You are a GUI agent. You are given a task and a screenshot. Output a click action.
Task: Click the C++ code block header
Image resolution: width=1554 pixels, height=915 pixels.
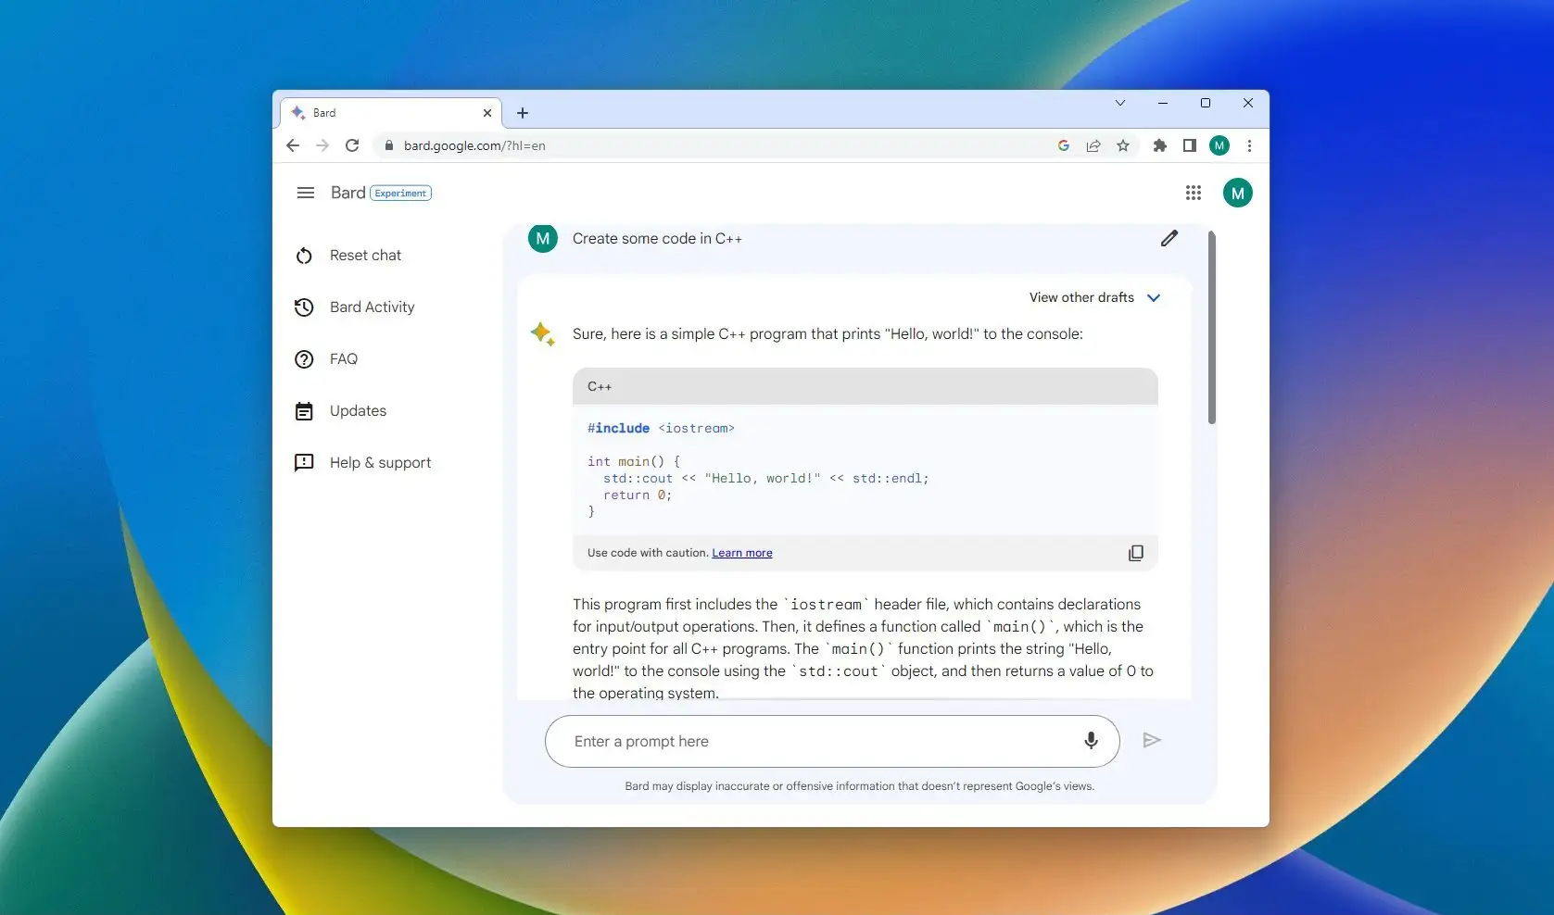pyautogui.click(x=865, y=386)
